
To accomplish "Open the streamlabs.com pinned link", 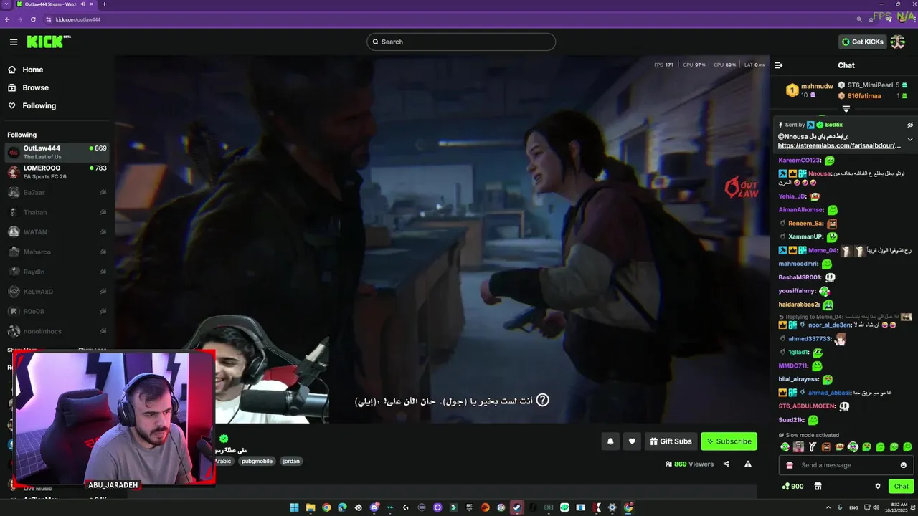I will 839,145.
